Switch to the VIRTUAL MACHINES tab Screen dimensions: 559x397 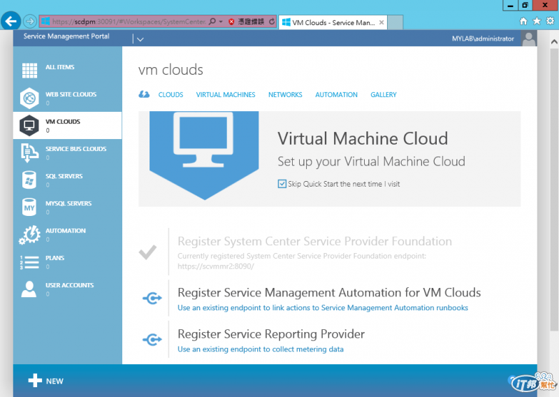(226, 95)
